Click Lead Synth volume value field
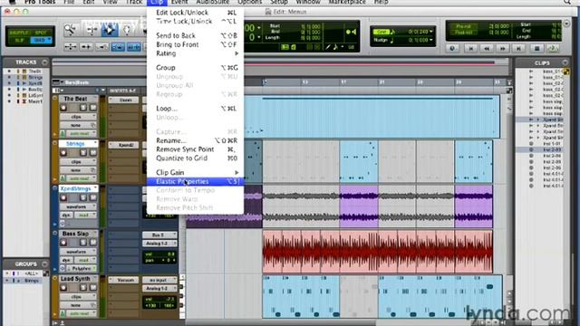This screenshot has height=326, width=580. coord(159,300)
